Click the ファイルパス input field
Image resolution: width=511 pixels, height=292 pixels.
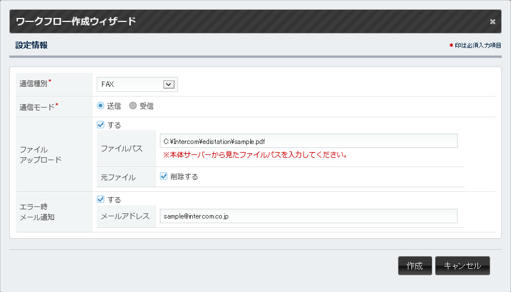308,141
